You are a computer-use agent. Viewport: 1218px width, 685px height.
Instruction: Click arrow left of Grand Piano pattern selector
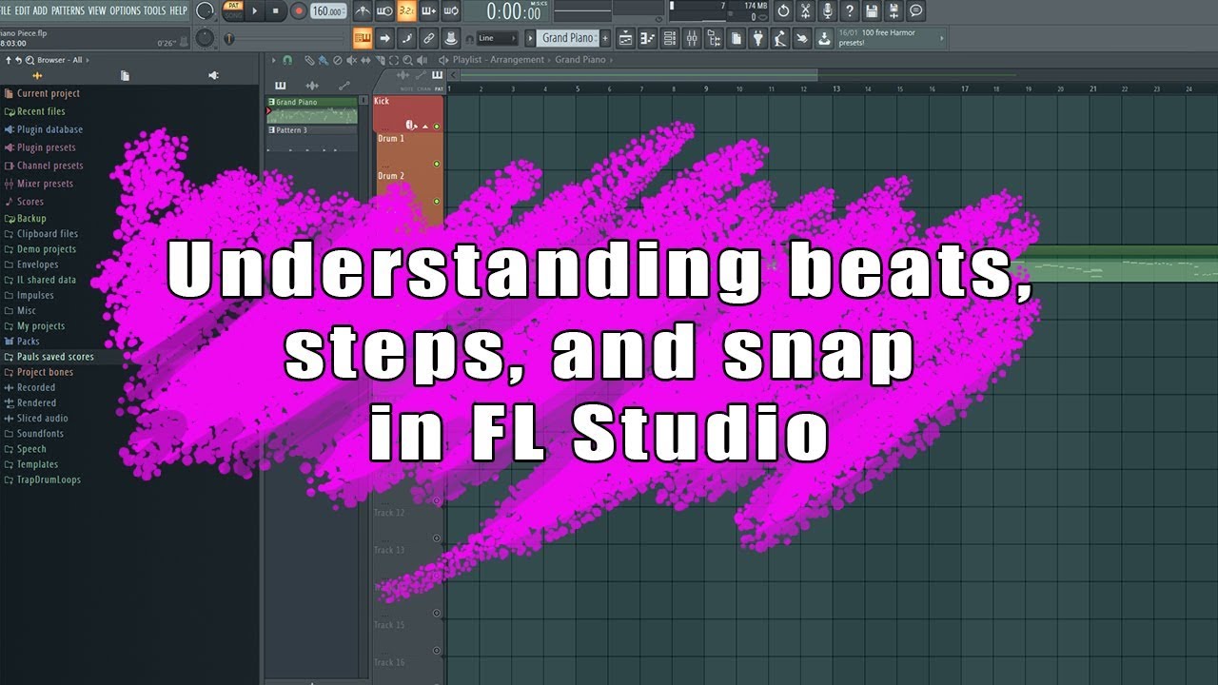coord(530,38)
